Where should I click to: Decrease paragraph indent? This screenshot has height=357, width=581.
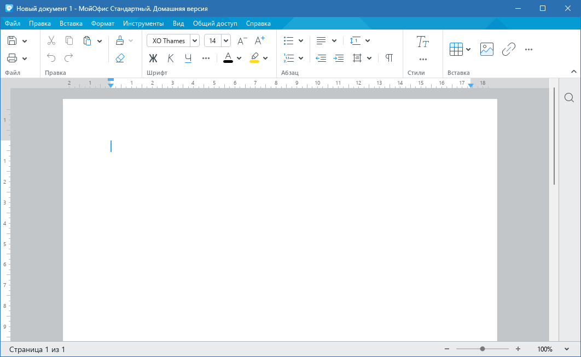(321, 58)
